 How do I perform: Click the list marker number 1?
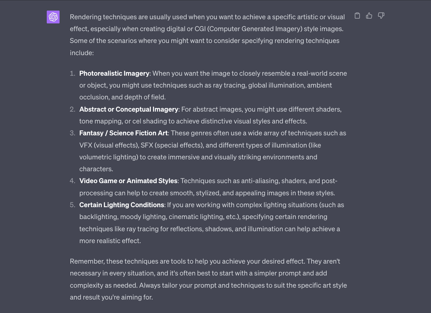pos(72,73)
